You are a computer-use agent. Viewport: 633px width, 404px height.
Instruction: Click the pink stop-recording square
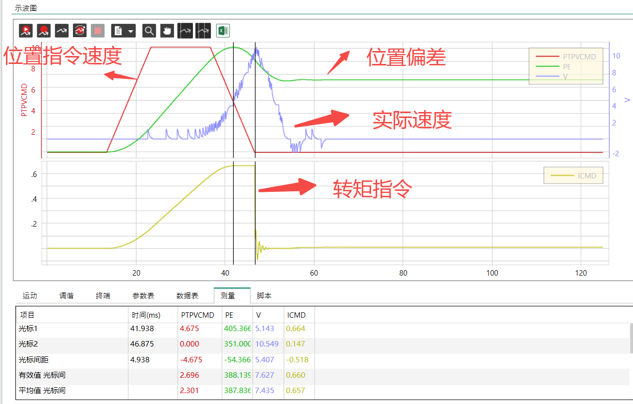tap(98, 31)
